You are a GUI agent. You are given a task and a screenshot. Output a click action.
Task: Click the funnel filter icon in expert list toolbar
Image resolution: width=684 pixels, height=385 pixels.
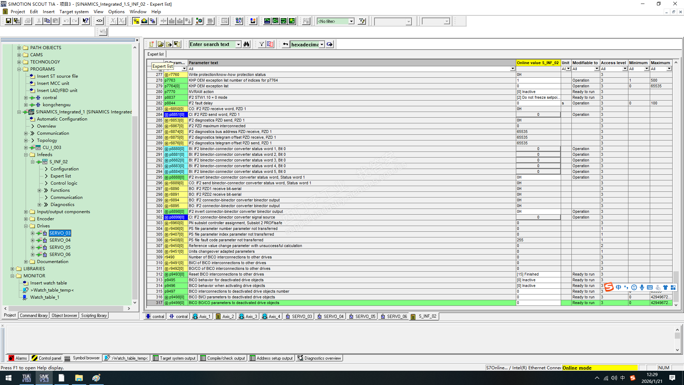pyautogui.click(x=262, y=44)
